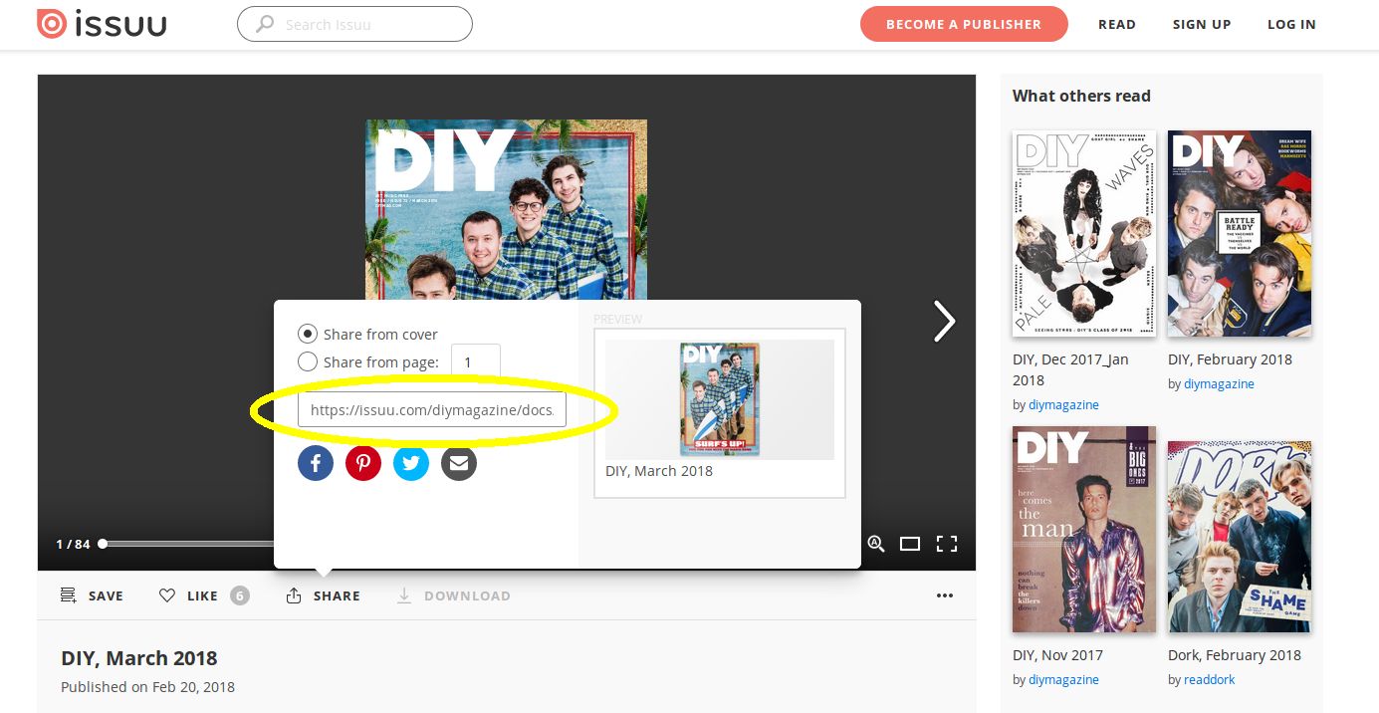This screenshot has width=1379, height=713.
Task: Click the DIY, March 2018 heading
Action: [139, 658]
